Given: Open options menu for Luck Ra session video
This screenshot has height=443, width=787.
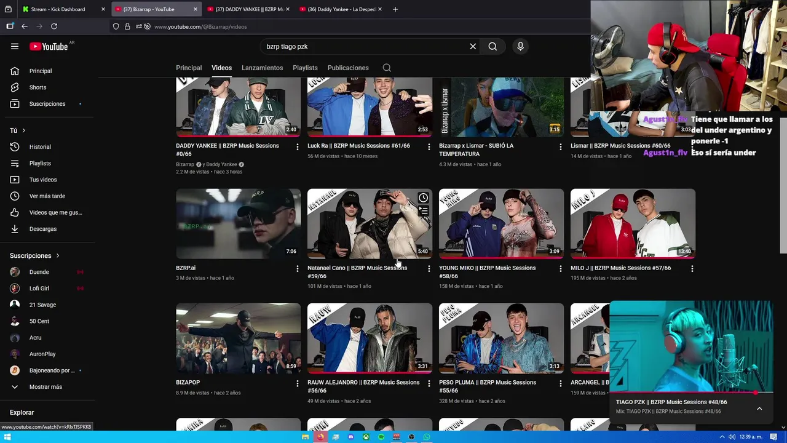Looking at the screenshot, I should 429,146.
